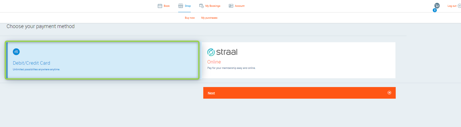Click the cart item count badge

click(x=434, y=10)
